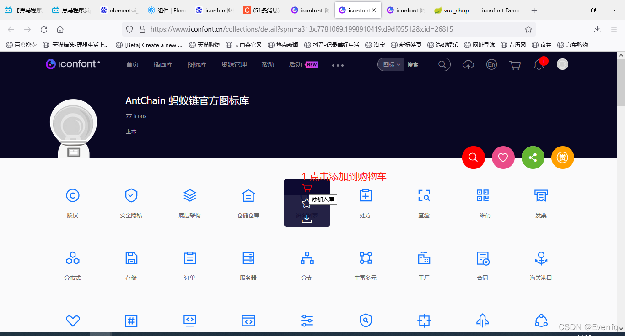Screen dimensions: 625x336
Task: Open the shopping cart in header
Action: point(515,65)
